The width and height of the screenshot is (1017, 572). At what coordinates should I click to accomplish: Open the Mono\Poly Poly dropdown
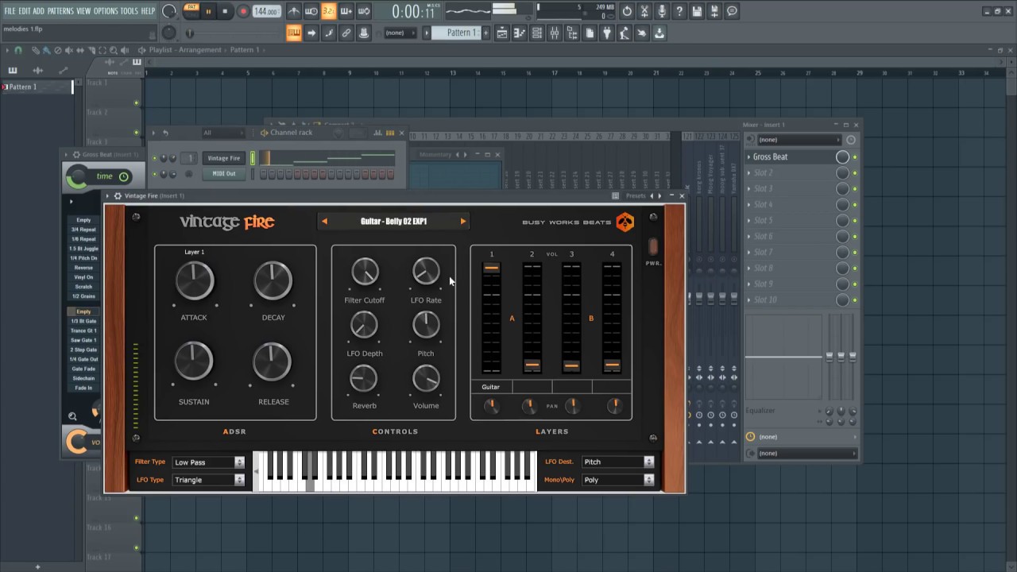point(618,480)
